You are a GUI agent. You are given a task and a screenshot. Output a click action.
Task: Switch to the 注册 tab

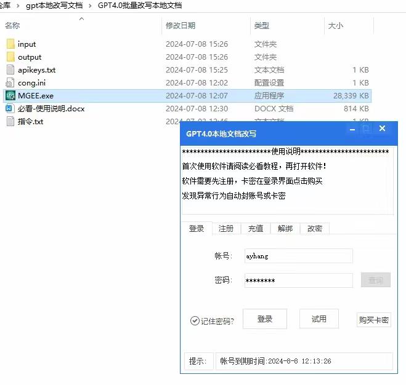pyautogui.click(x=226, y=229)
